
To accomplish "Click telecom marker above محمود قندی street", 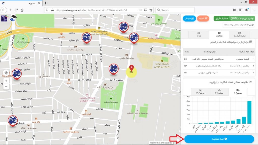I will pos(114,69).
